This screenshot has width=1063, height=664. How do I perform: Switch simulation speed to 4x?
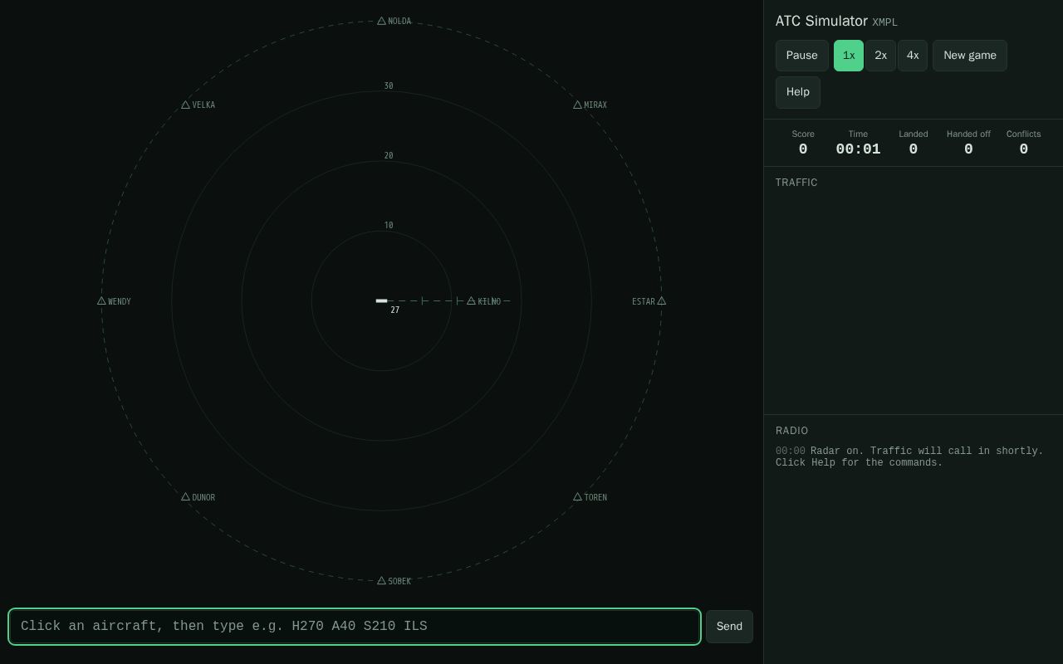(913, 56)
